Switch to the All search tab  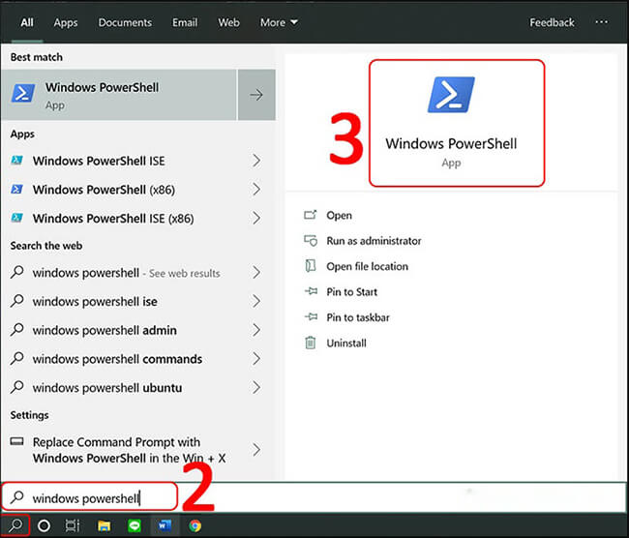[x=27, y=22]
